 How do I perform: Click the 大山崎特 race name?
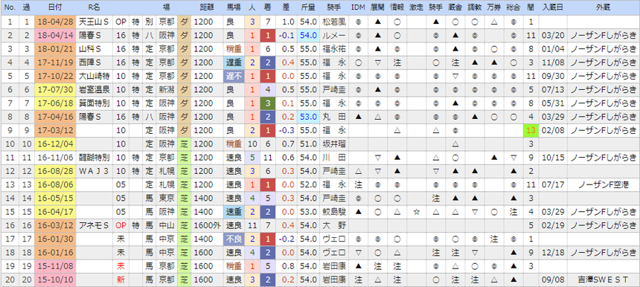click(x=95, y=77)
